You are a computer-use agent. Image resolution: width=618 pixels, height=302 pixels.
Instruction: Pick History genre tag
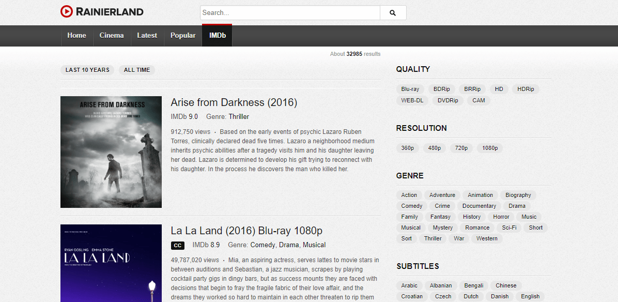click(x=472, y=217)
